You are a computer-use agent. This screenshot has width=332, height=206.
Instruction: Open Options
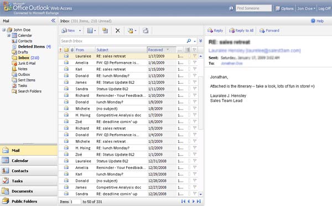point(284,8)
